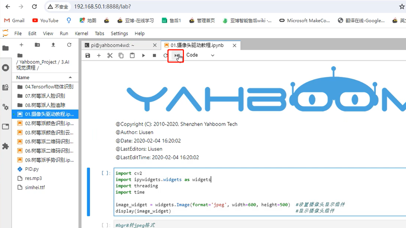This screenshot has height=228, width=406.
Task: Select the simhei.ttf font file
Action: point(45,187)
